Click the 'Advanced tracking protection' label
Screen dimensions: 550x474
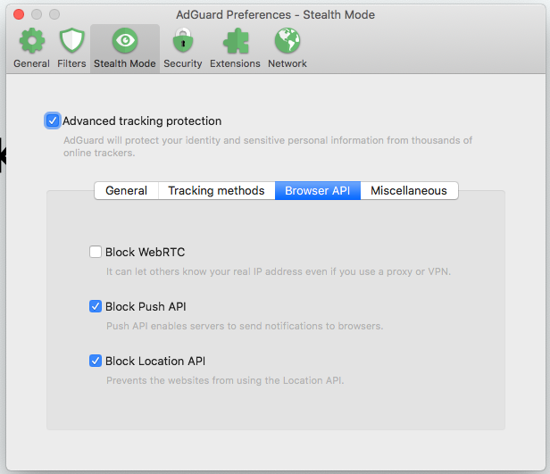click(x=142, y=121)
